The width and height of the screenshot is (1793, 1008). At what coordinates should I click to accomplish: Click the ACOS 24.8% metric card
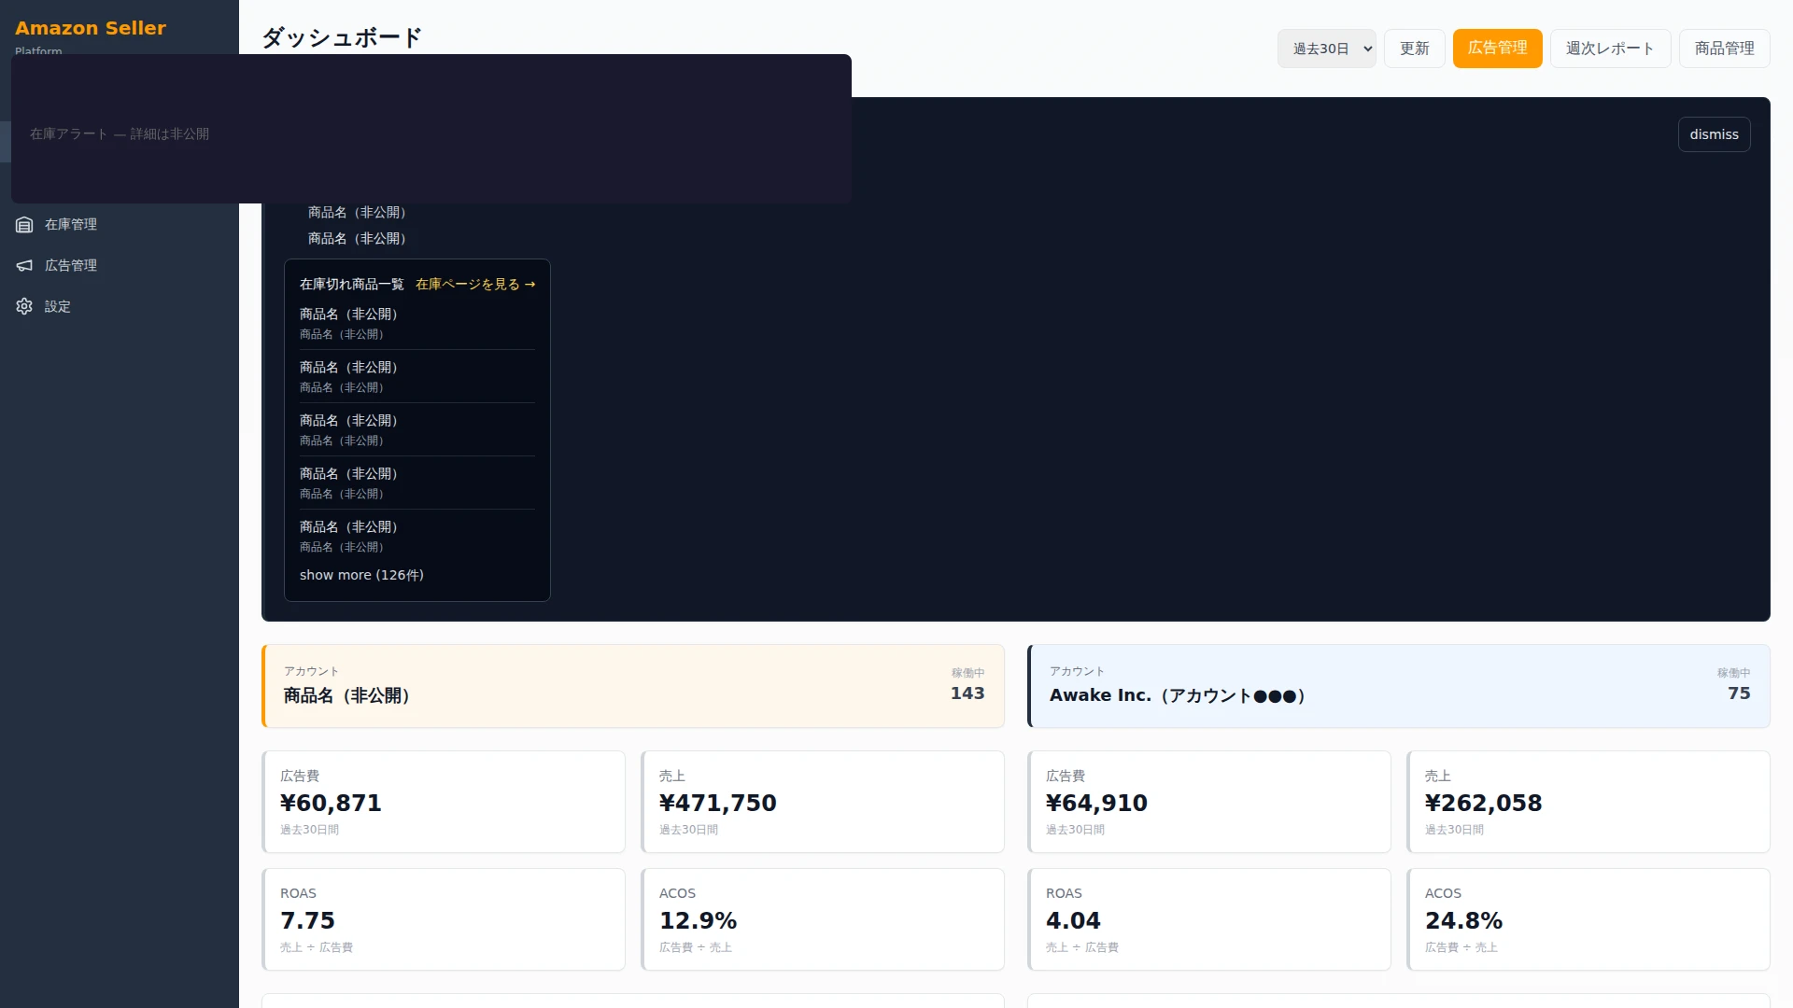tap(1588, 919)
